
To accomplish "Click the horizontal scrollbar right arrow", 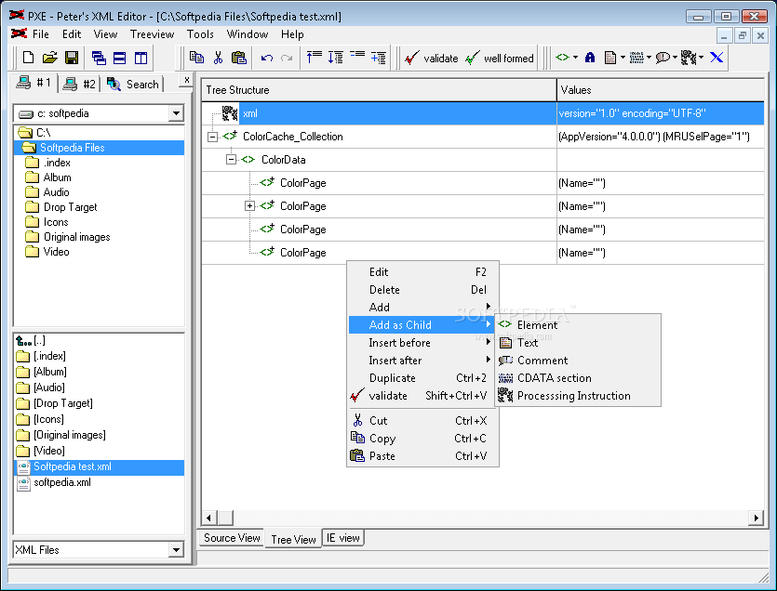I will 756,518.
